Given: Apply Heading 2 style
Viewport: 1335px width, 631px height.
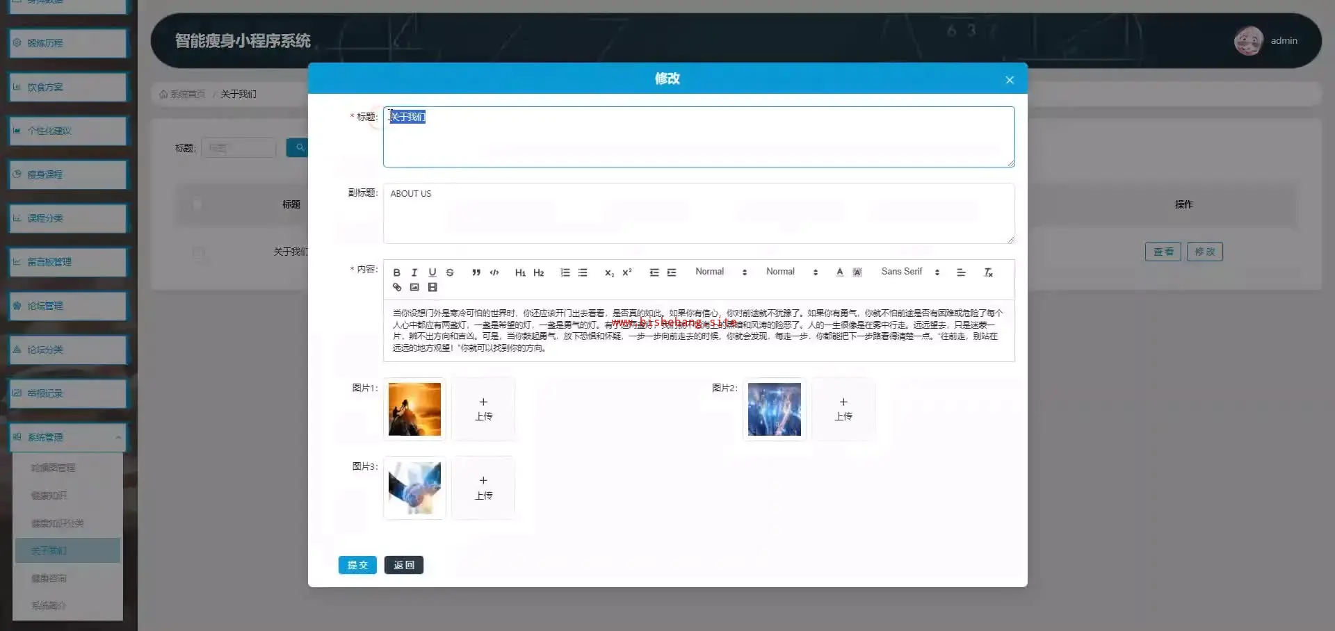Looking at the screenshot, I should [x=539, y=272].
